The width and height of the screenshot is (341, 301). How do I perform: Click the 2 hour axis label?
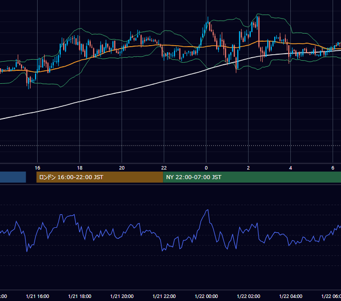[x=248, y=168]
